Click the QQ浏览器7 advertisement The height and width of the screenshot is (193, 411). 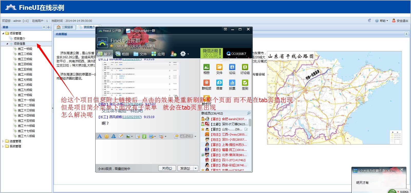237,54
